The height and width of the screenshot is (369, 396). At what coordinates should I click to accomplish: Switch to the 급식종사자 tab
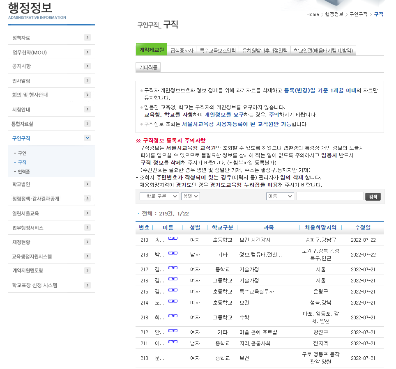coord(182,50)
